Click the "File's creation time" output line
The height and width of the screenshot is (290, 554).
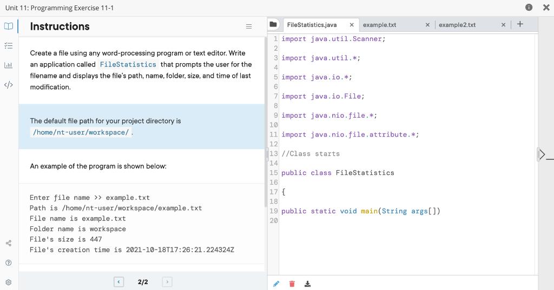[132, 250]
